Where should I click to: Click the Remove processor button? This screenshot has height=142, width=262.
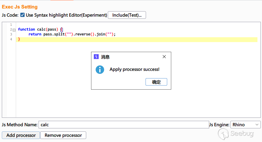63,135
